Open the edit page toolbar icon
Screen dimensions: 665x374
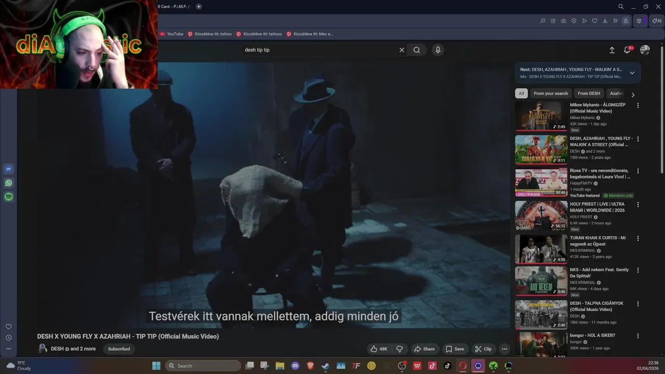point(553,21)
